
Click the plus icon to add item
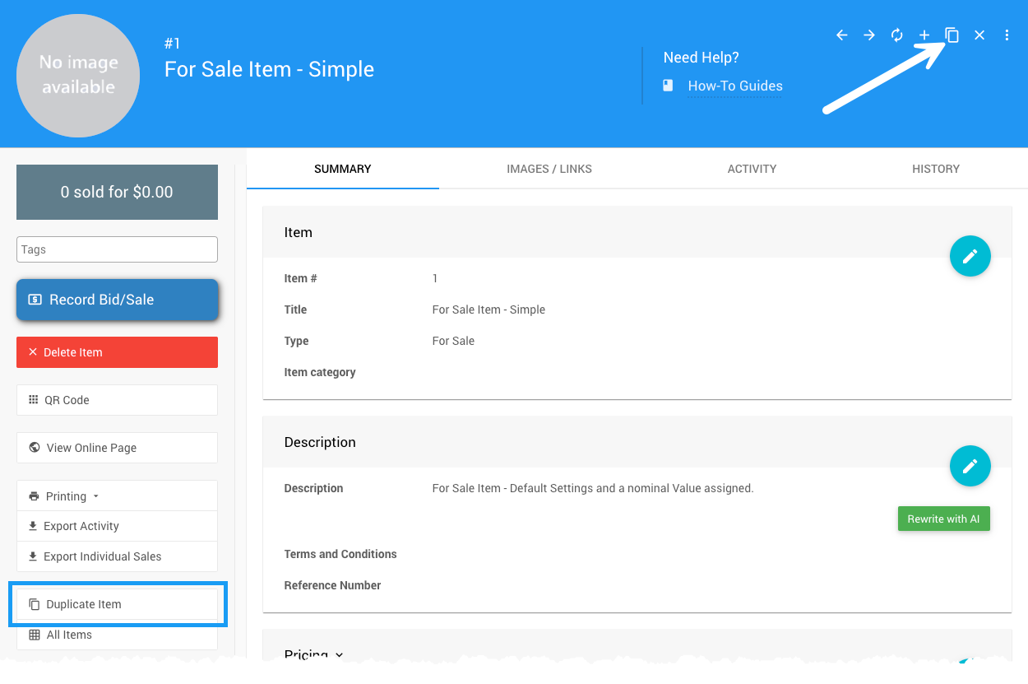[924, 35]
